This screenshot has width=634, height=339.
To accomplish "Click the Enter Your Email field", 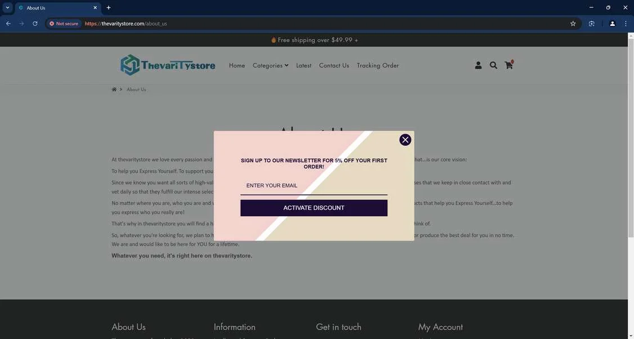I will tap(314, 186).
